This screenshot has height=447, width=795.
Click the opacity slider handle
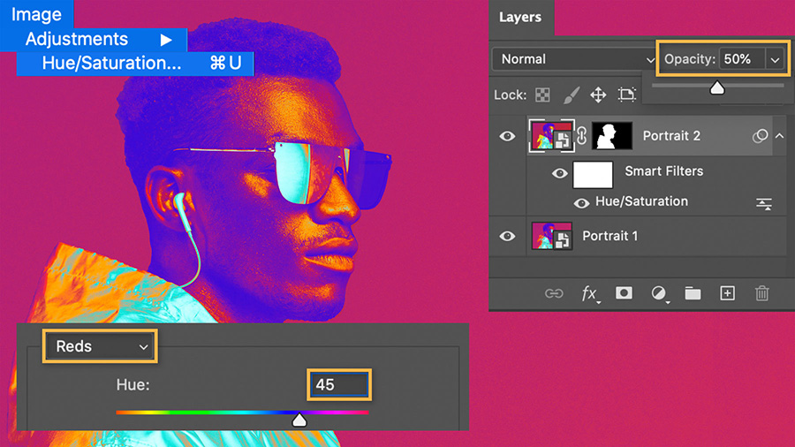click(x=717, y=88)
